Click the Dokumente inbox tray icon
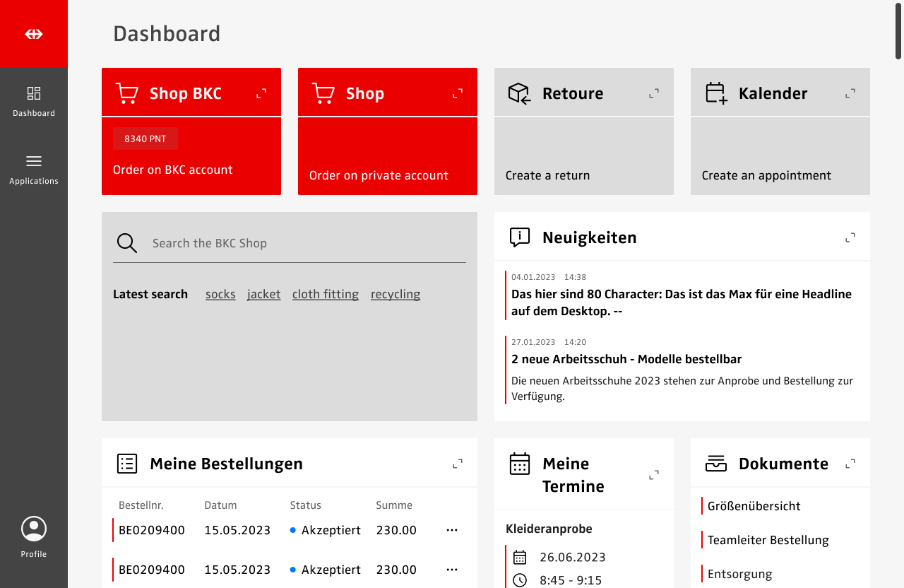 click(x=716, y=464)
